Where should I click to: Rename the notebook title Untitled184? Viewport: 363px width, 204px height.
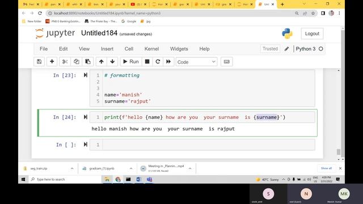[99, 33]
